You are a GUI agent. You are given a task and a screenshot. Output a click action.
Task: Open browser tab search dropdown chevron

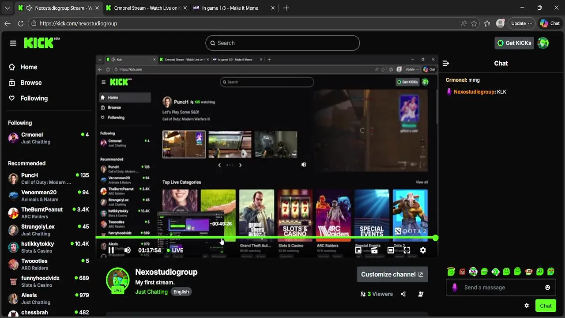tap(7, 8)
